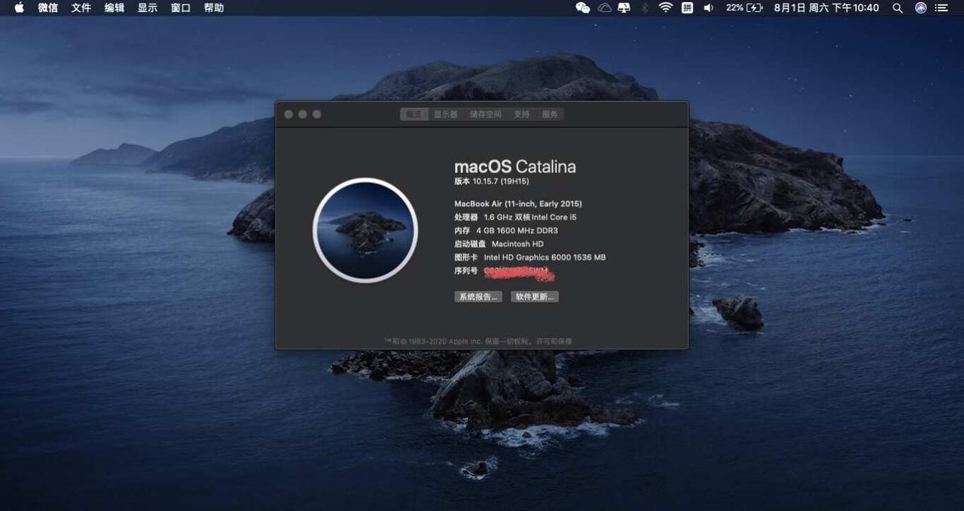Click the 22% battery status indicator
964x511 pixels.
[x=744, y=8]
